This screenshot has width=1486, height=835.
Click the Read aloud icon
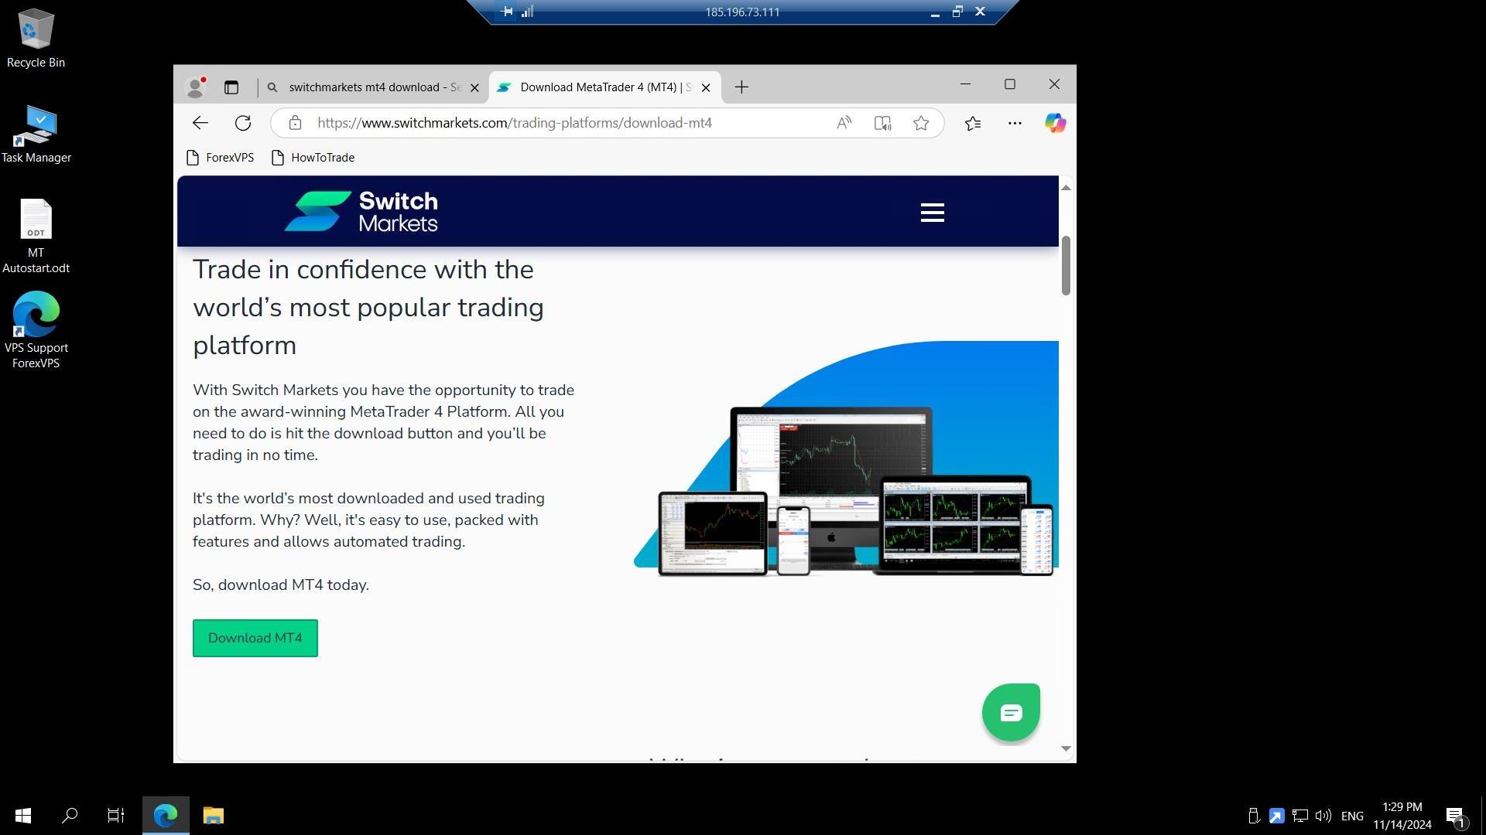click(844, 123)
